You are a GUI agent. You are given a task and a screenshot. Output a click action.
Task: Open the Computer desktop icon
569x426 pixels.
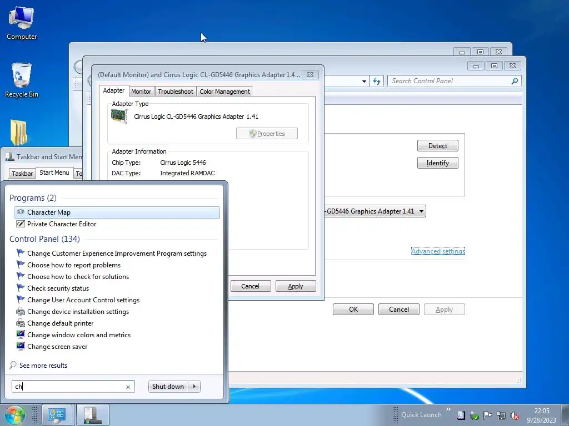point(22,22)
